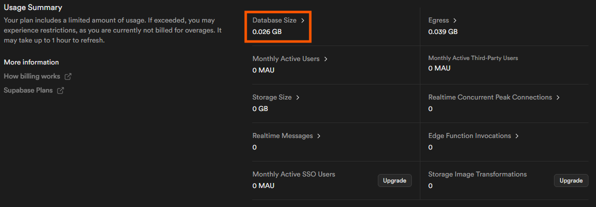Open the Realtime Messages chevron
Viewport: 596px width, 207px height.
(319, 135)
